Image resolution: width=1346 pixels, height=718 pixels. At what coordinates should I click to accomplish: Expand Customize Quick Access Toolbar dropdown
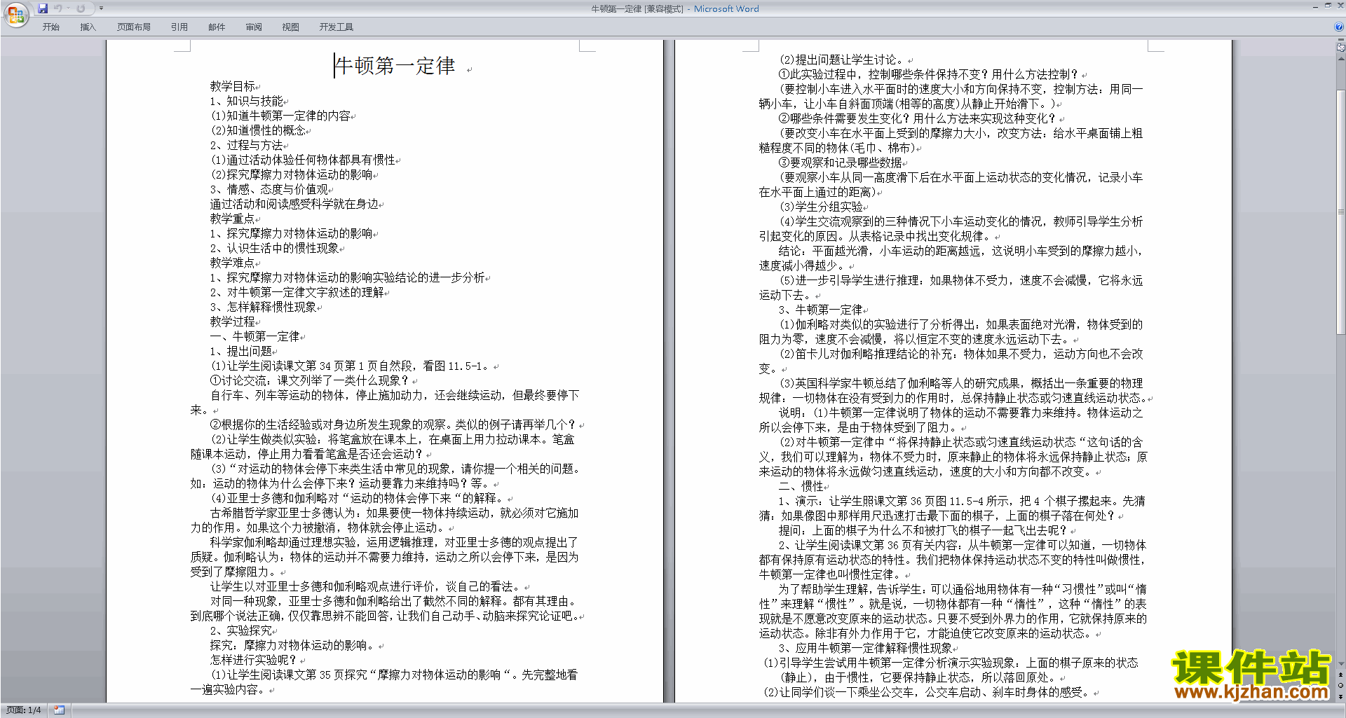click(x=101, y=8)
